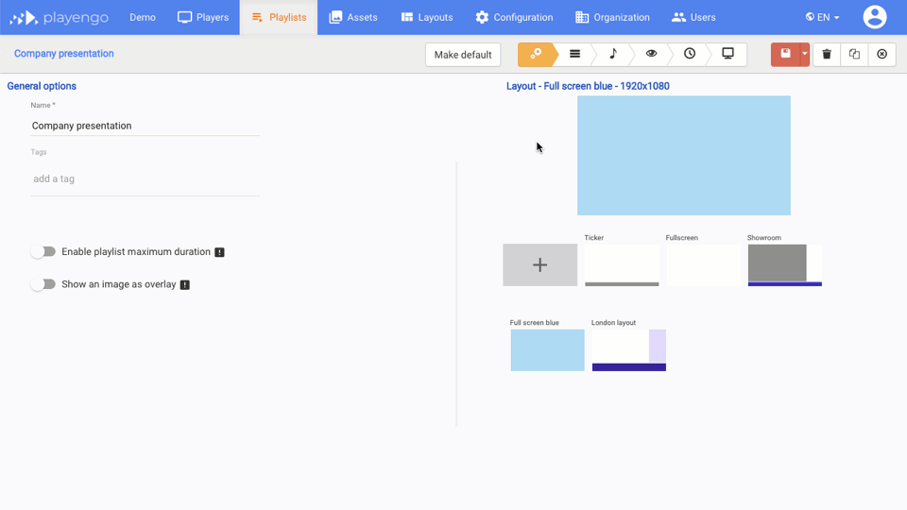
Task: Open the clock scheduling step
Action: tap(690, 55)
